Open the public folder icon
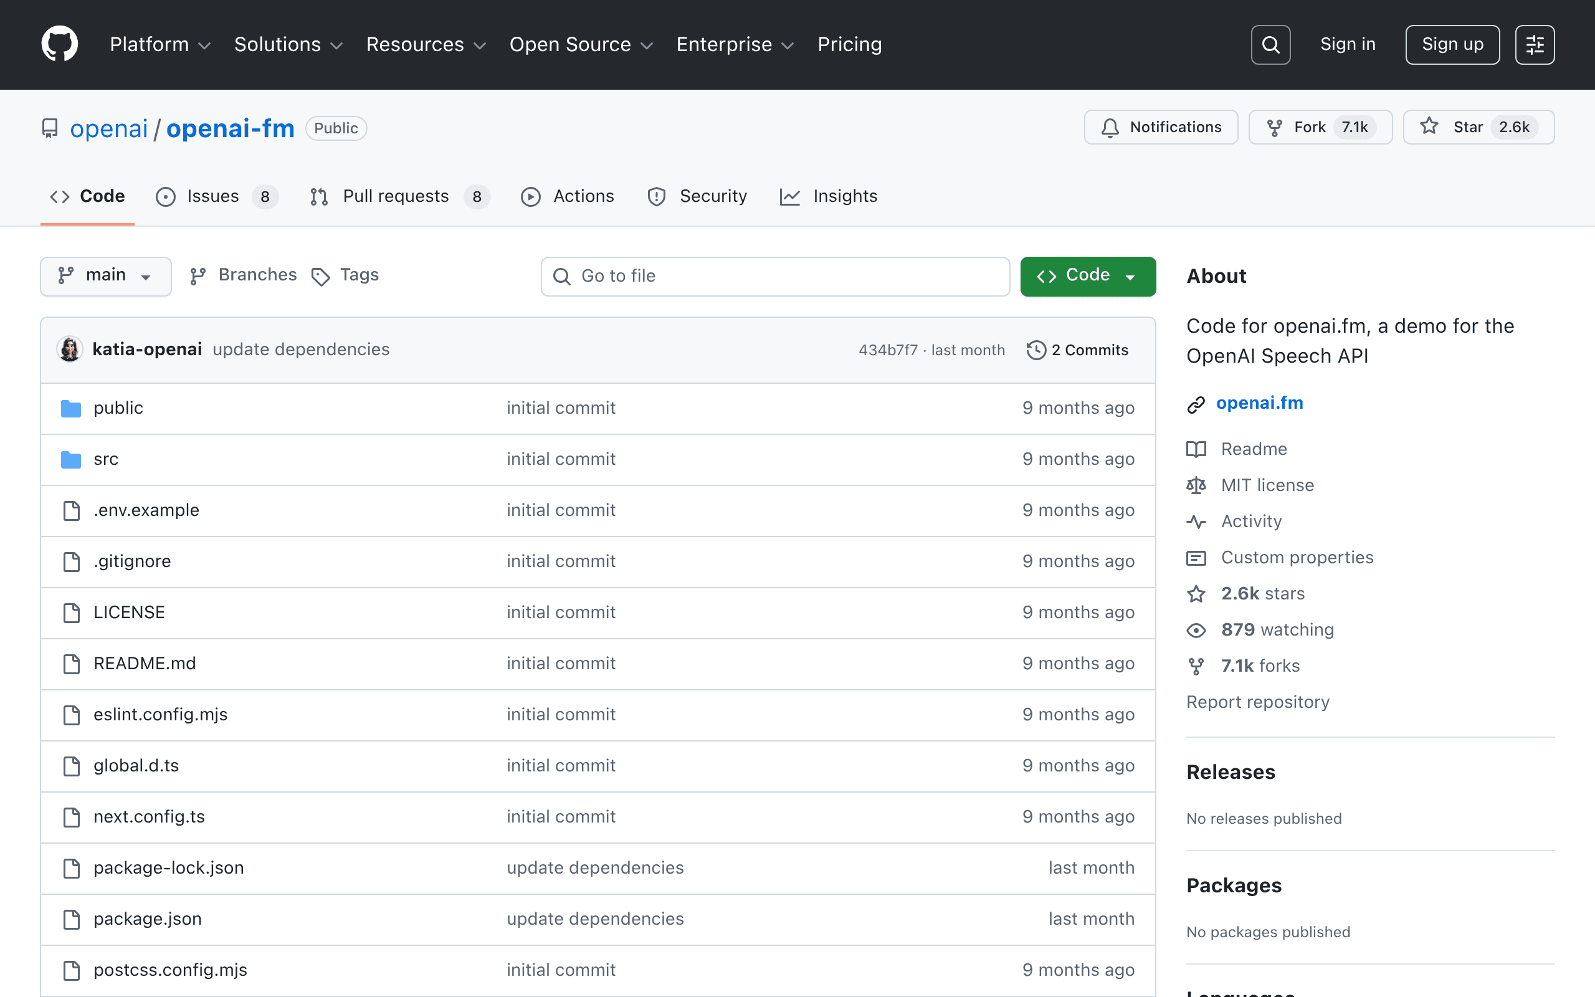This screenshot has height=997, width=1595. [x=71, y=408]
